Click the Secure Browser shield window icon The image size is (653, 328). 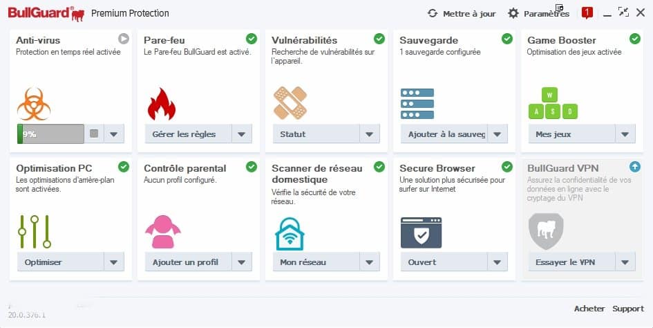click(x=421, y=233)
